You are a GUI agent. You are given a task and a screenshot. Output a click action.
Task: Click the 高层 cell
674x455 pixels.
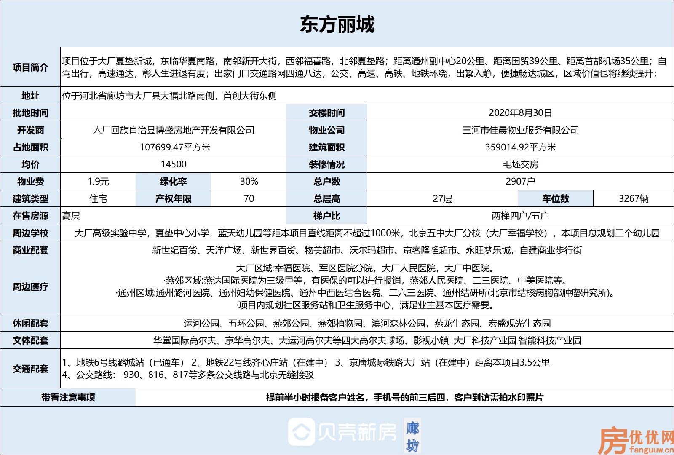pyautogui.click(x=174, y=216)
